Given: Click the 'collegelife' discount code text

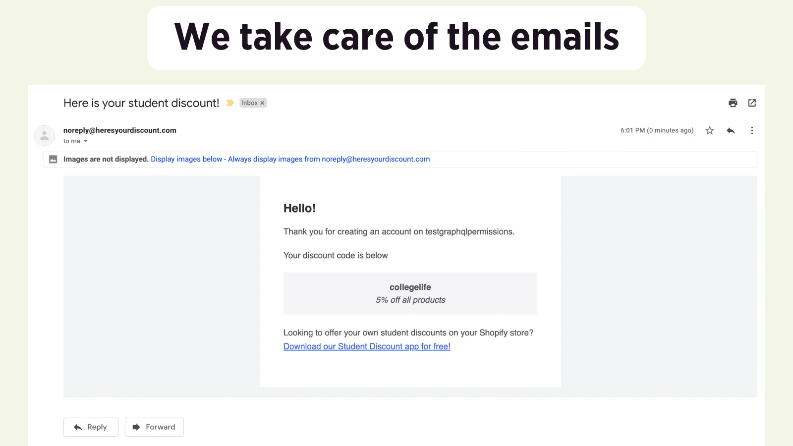Looking at the screenshot, I should point(410,287).
